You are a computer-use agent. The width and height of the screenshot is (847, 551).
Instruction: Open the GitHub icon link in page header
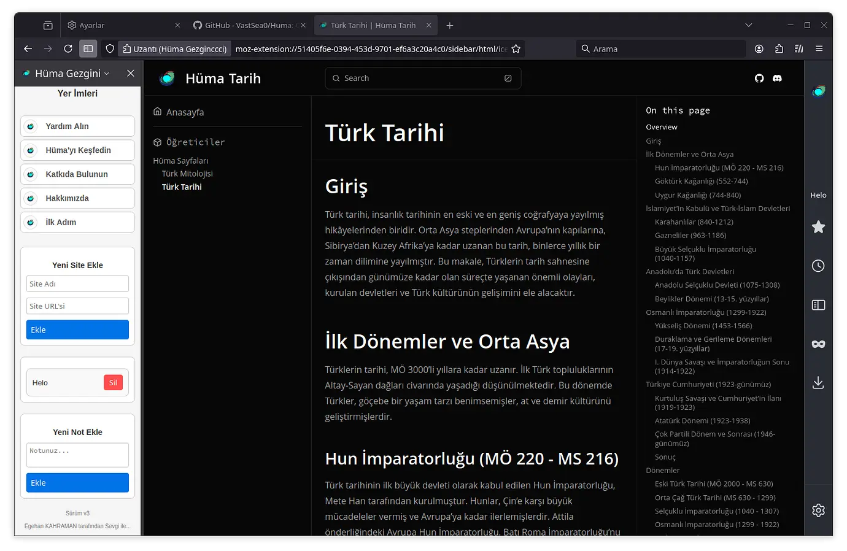[759, 79]
